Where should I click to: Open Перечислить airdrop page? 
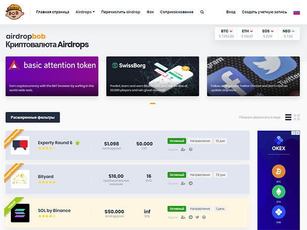click(x=121, y=12)
